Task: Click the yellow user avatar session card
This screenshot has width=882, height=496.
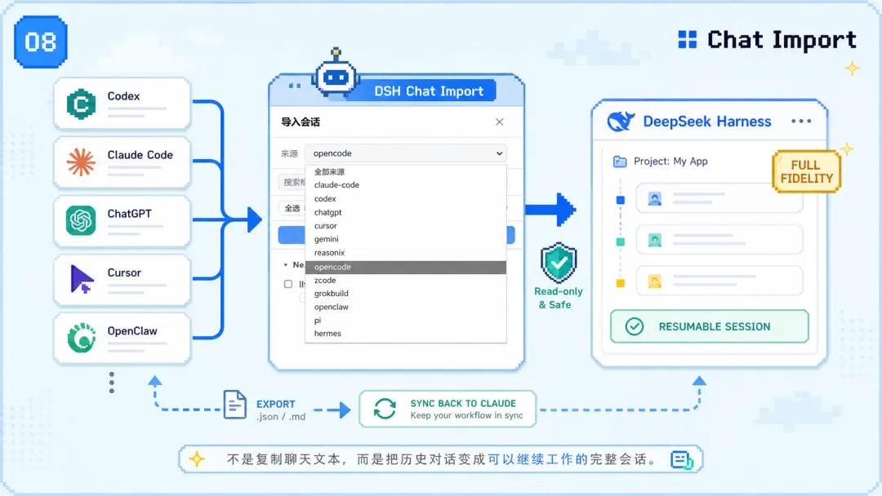Action: click(719, 281)
